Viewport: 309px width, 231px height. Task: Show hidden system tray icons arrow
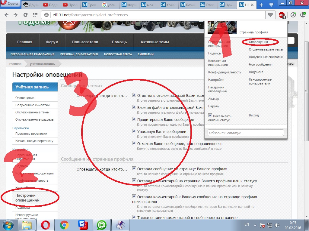coord(255,225)
